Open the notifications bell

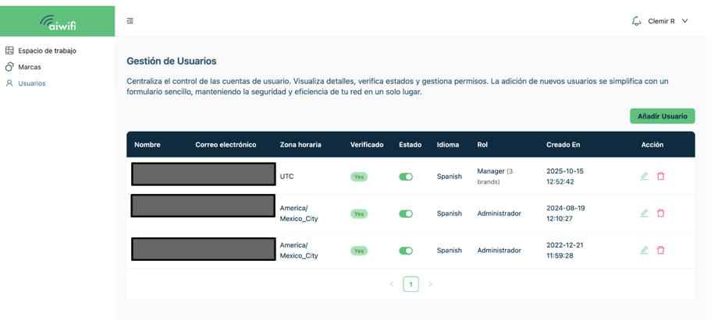coord(636,21)
